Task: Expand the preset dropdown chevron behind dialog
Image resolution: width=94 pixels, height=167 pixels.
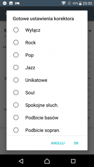Action: (x=90, y=31)
